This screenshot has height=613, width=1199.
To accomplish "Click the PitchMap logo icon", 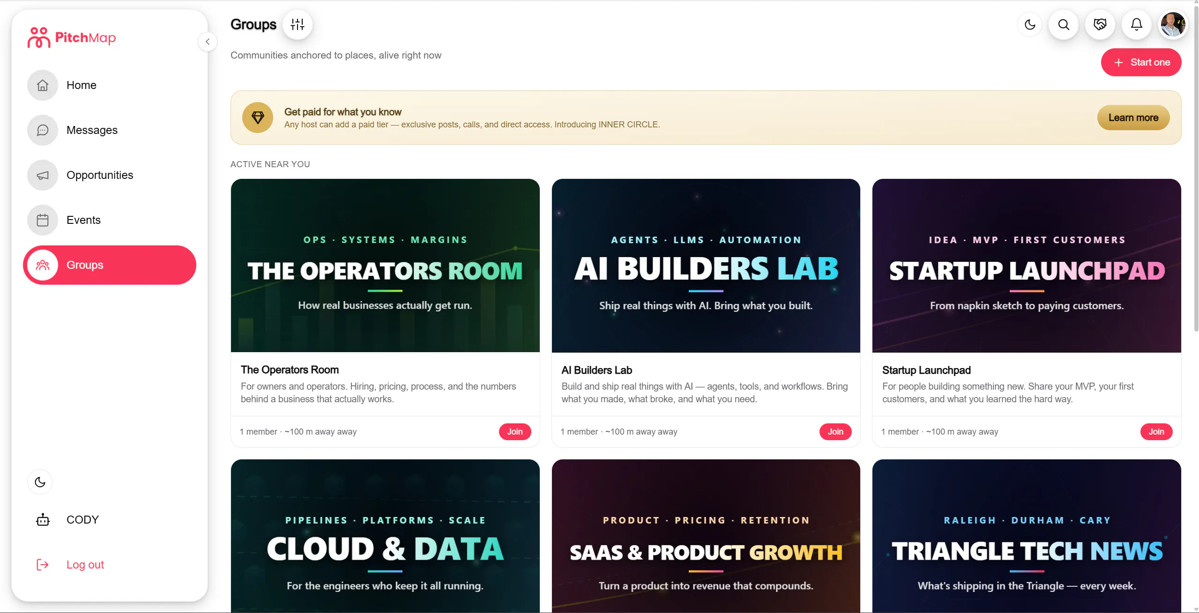I will click(38, 37).
